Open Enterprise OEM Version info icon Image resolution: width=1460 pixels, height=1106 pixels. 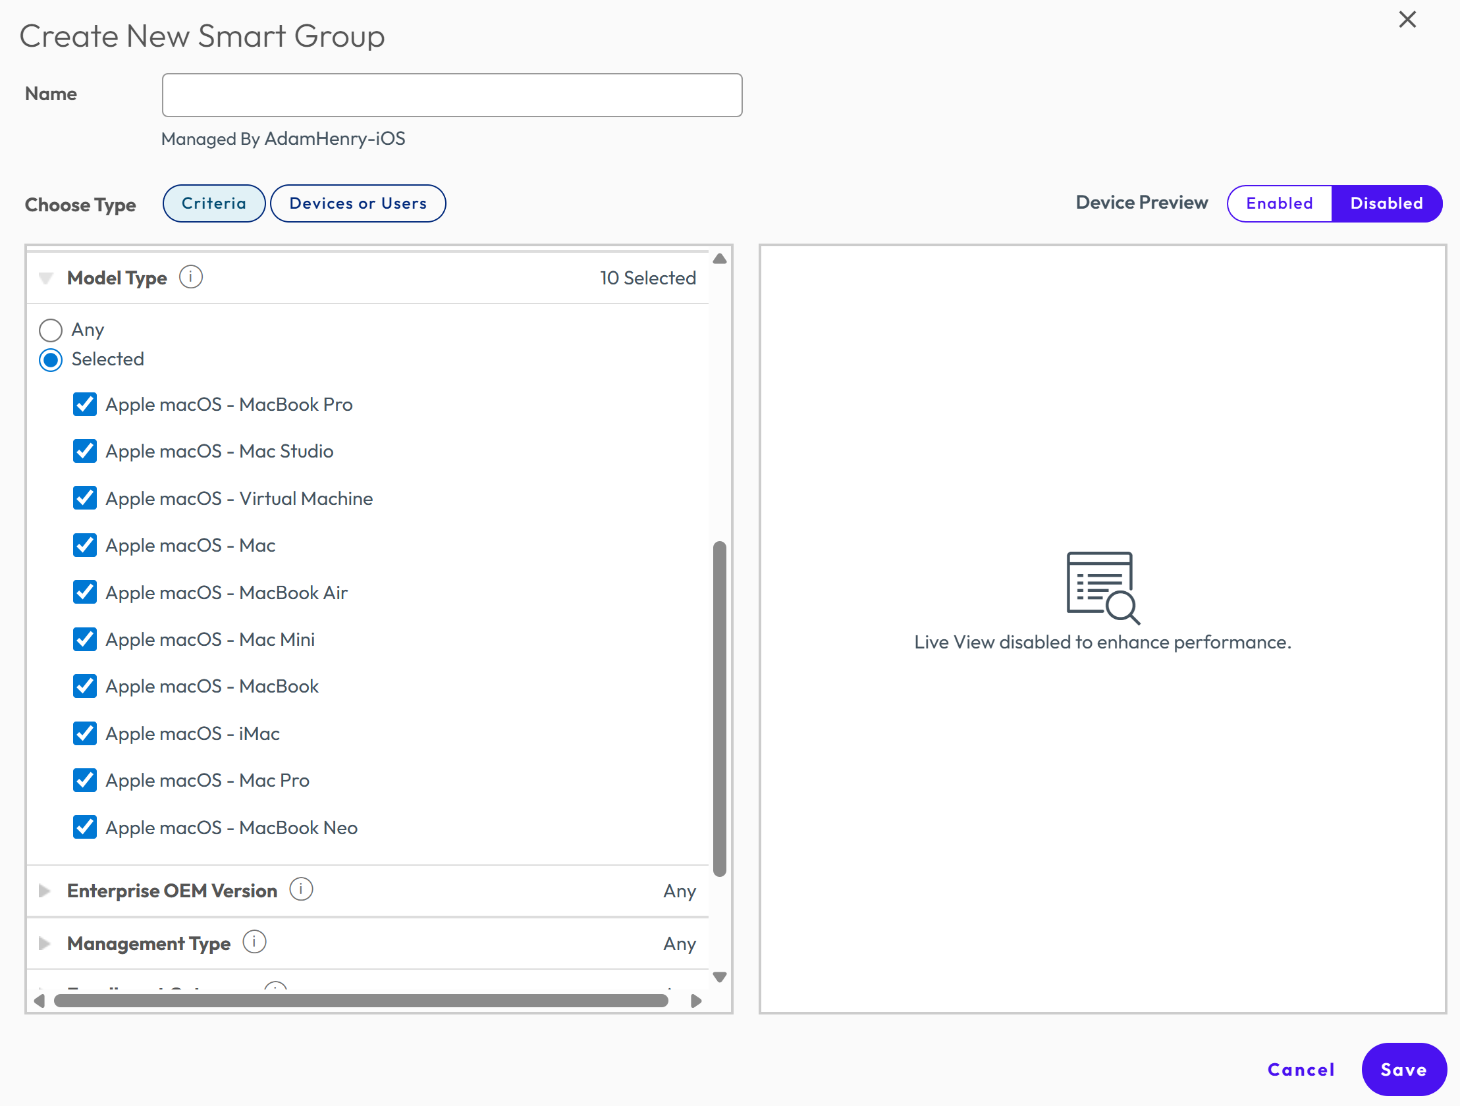301,889
